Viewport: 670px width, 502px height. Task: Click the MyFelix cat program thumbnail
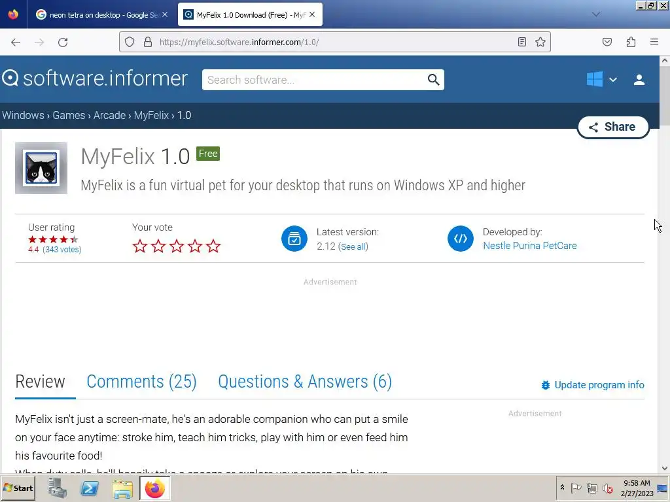[x=41, y=168]
